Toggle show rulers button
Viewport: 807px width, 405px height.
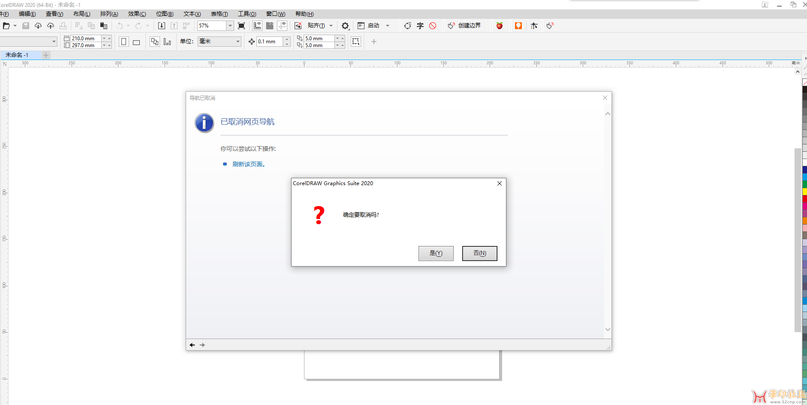tap(257, 26)
